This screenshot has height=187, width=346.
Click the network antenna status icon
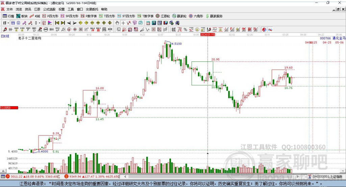[310, 177]
